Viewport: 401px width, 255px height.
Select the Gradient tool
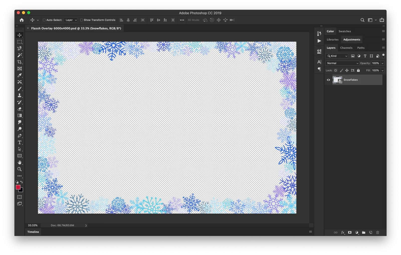pyautogui.click(x=20, y=115)
